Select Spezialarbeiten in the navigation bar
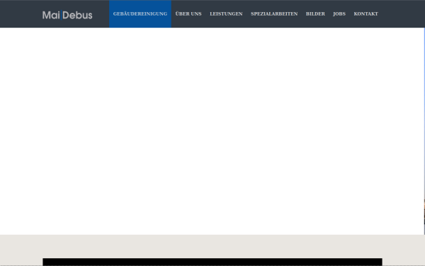The width and height of the screenshot is (425, 266). (274, 14)
